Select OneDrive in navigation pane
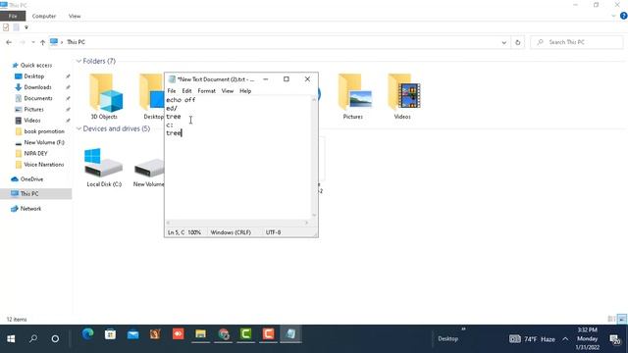Image resolution: width=628 pixels, height=353 pixels. [x=31, y=178]
